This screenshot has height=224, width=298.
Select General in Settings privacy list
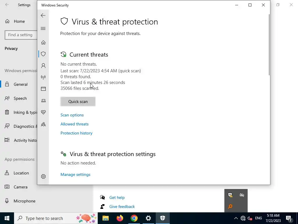click(x=19, y=84)
